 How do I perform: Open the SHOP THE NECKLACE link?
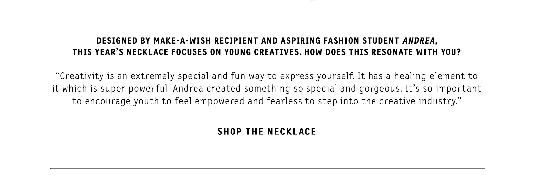267,132
